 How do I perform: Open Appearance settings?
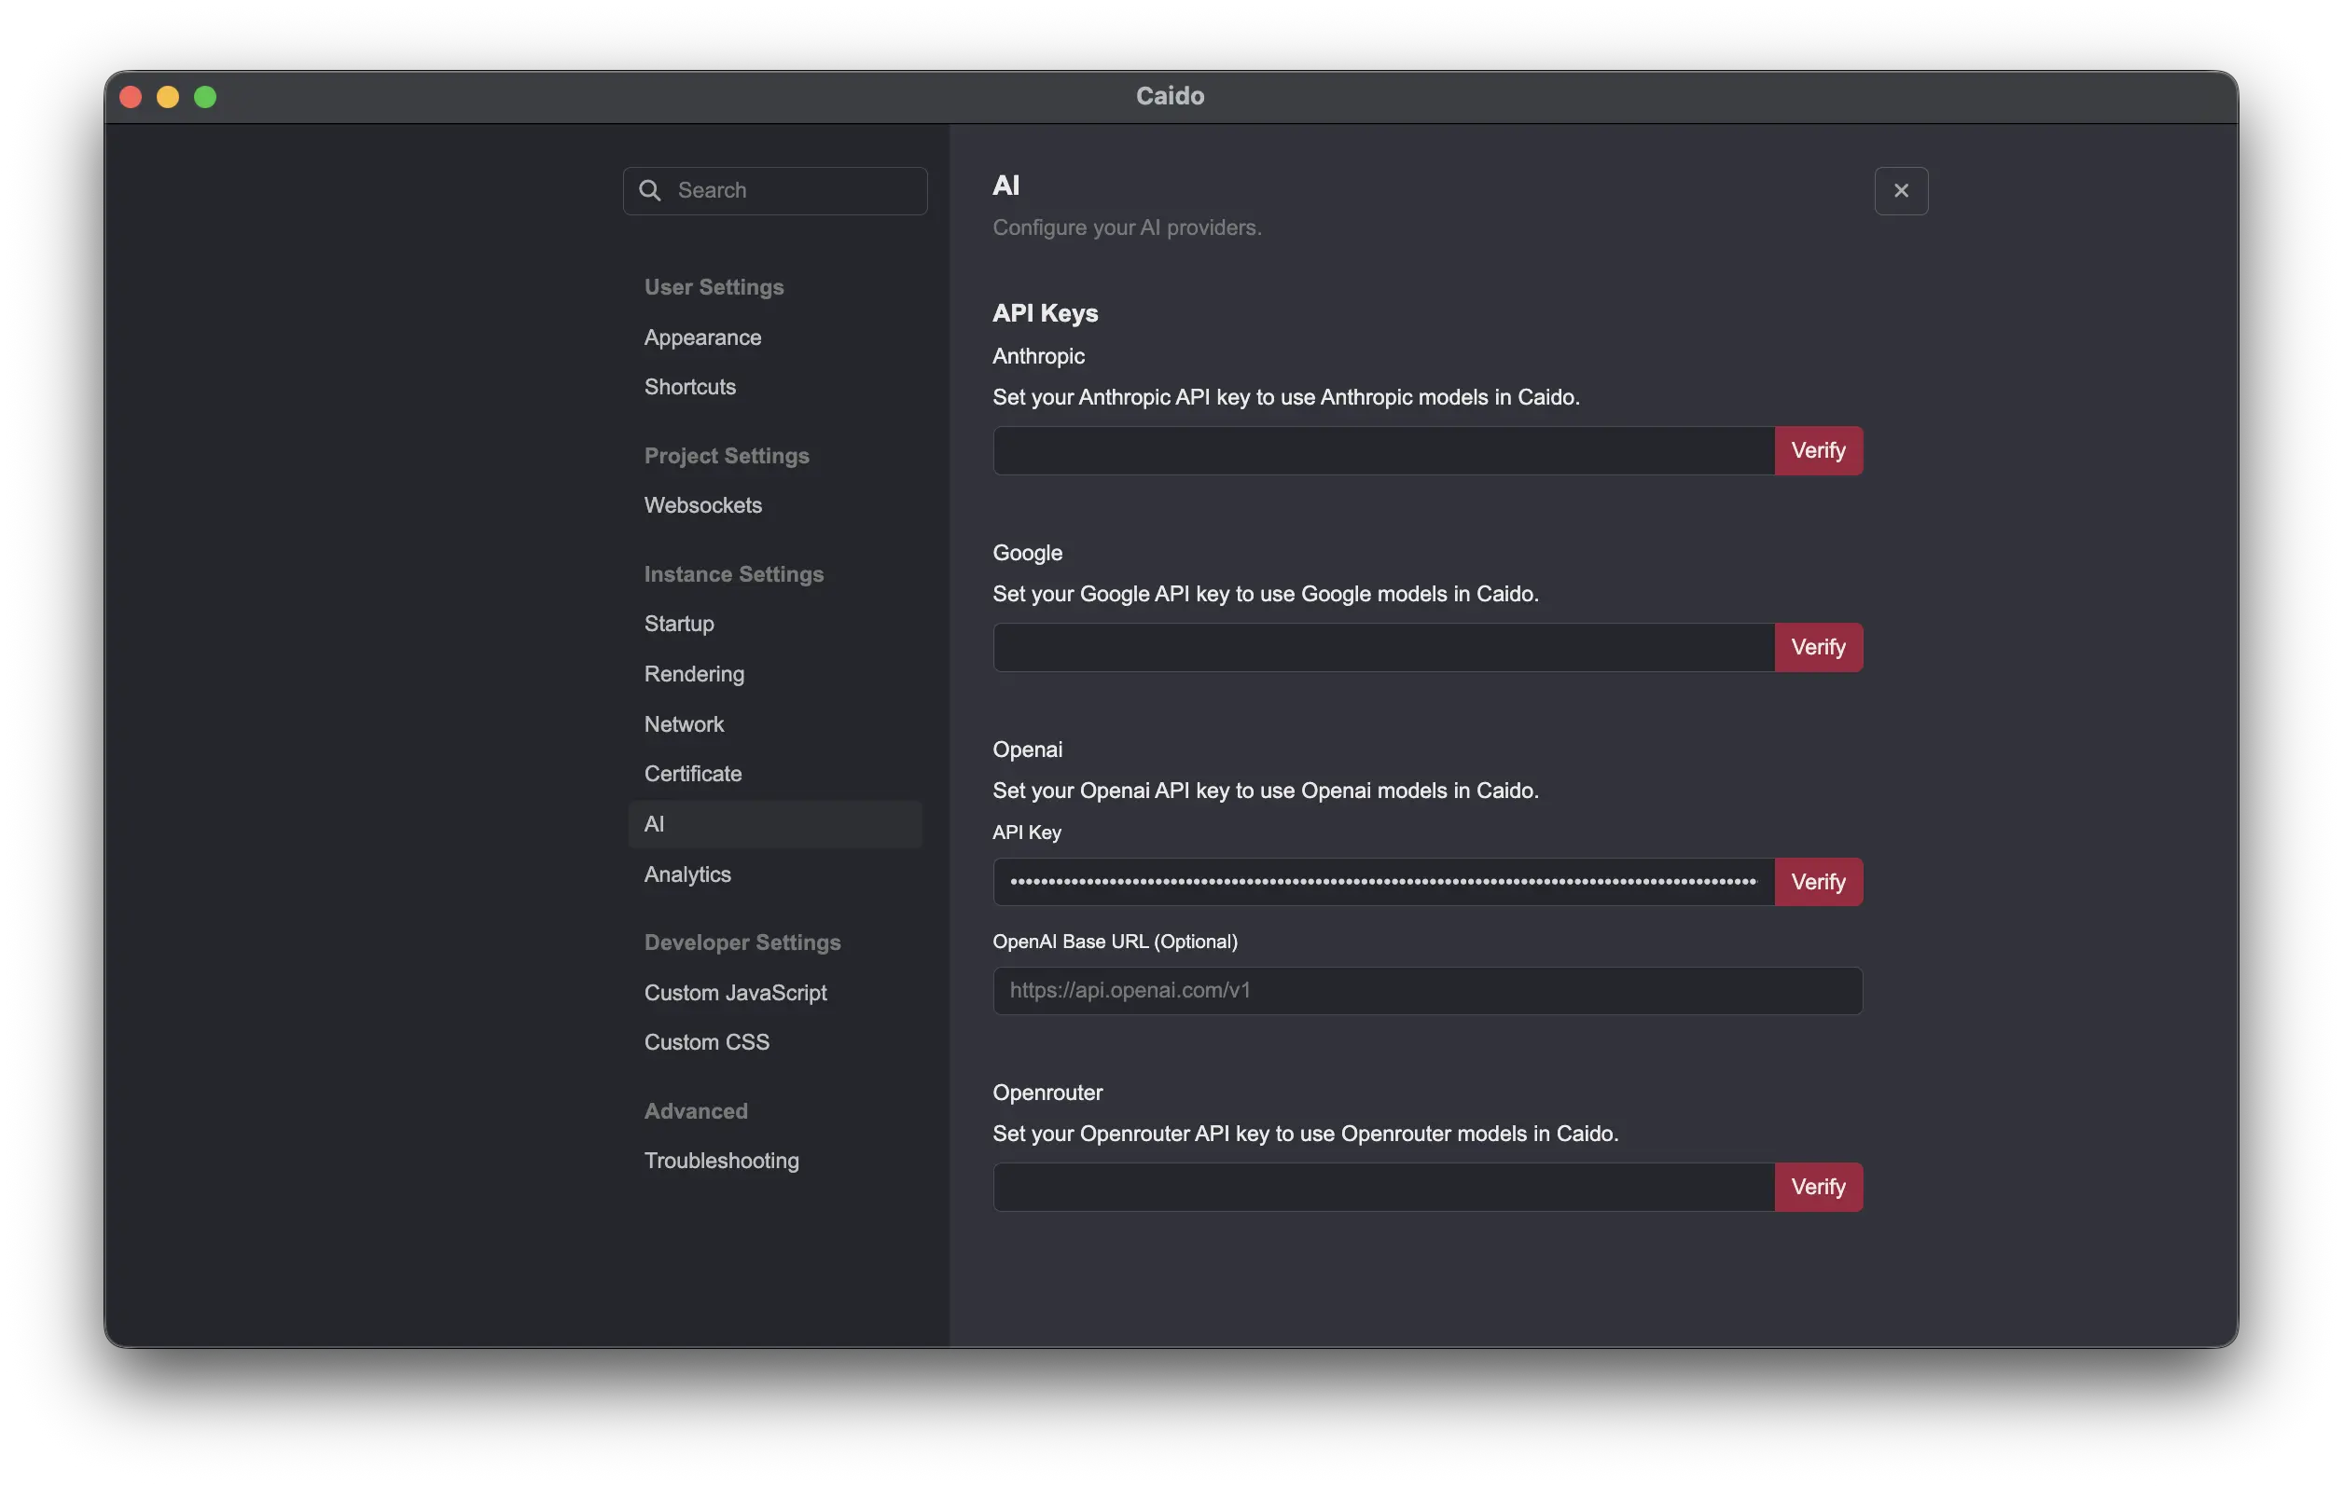tap(701, 337)
